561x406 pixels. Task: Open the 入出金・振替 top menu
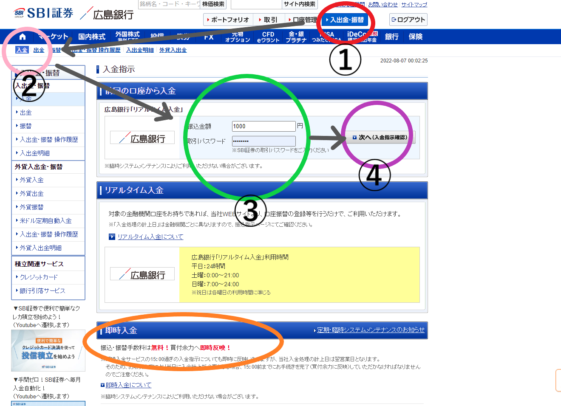(345, 20)
